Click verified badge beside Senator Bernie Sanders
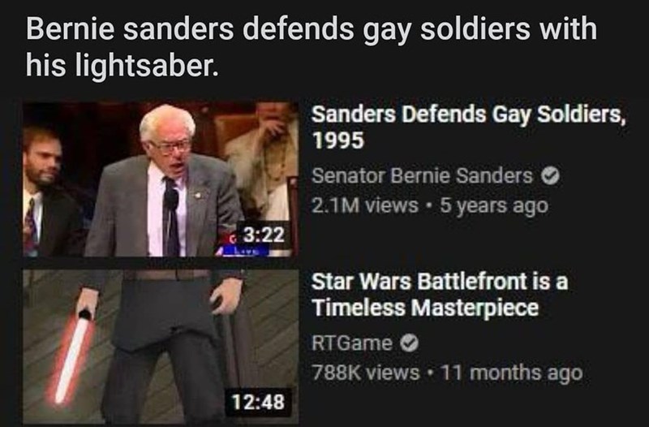This screenshot has width=649, height=427. 551,176
